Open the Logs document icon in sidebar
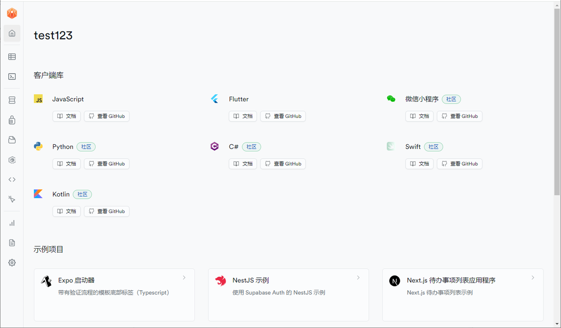 pyautogui.click(x=12, y=243)
